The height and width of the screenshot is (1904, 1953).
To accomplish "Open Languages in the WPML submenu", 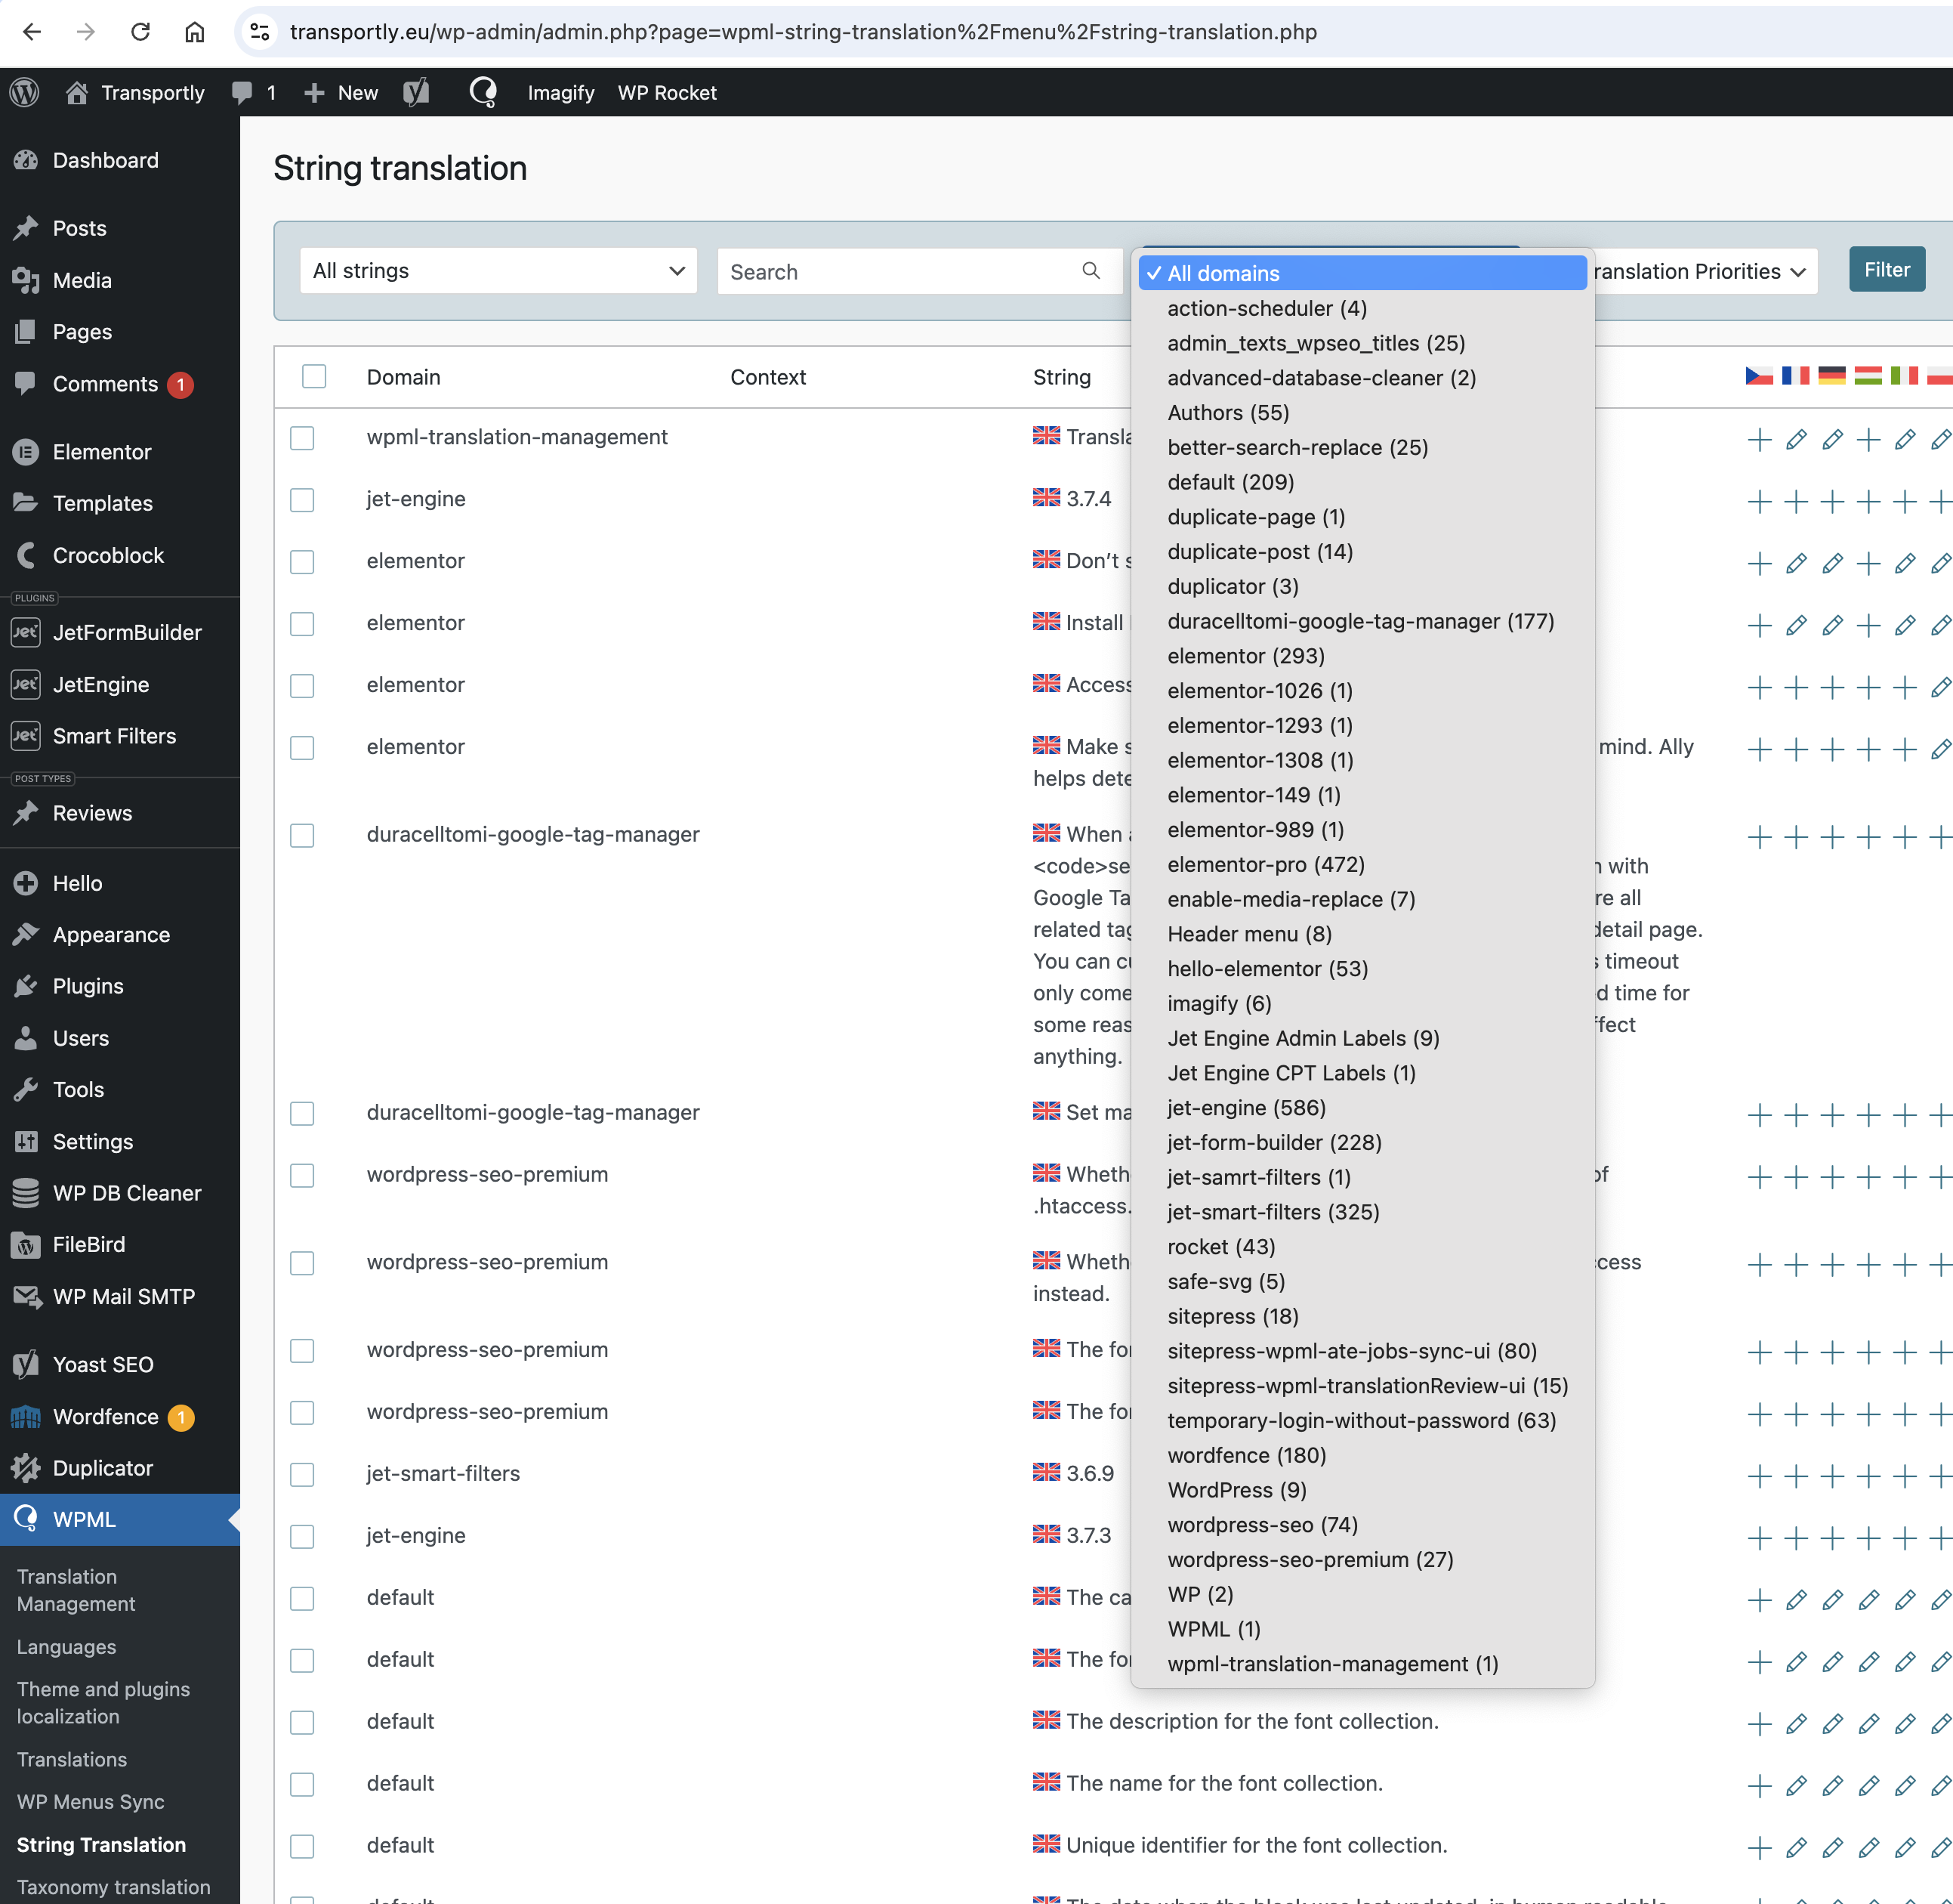I will (66, 1647).
